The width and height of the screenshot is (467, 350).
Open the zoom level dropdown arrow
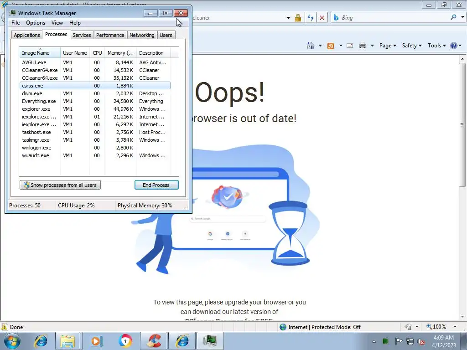pyautogui.click(x=455, y=327)
